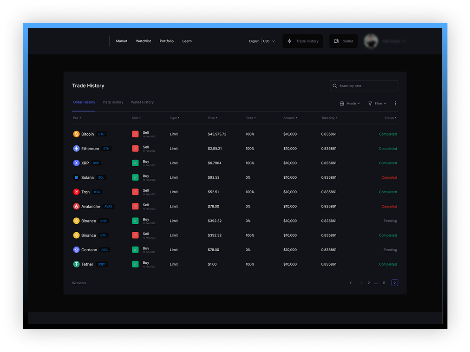This screenshot has width=470, height=352.
Task: Go to the next page arrow
Action: [395, 283]
